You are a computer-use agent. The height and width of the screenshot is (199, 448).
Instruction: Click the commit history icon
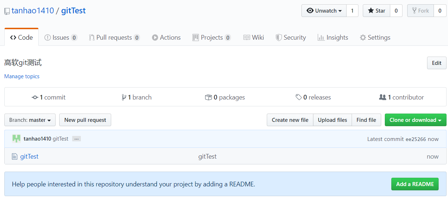35,97
